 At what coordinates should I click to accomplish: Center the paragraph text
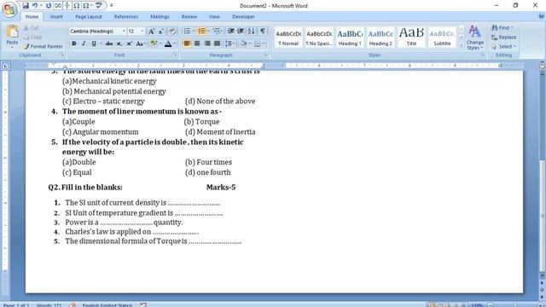(197, 43)
